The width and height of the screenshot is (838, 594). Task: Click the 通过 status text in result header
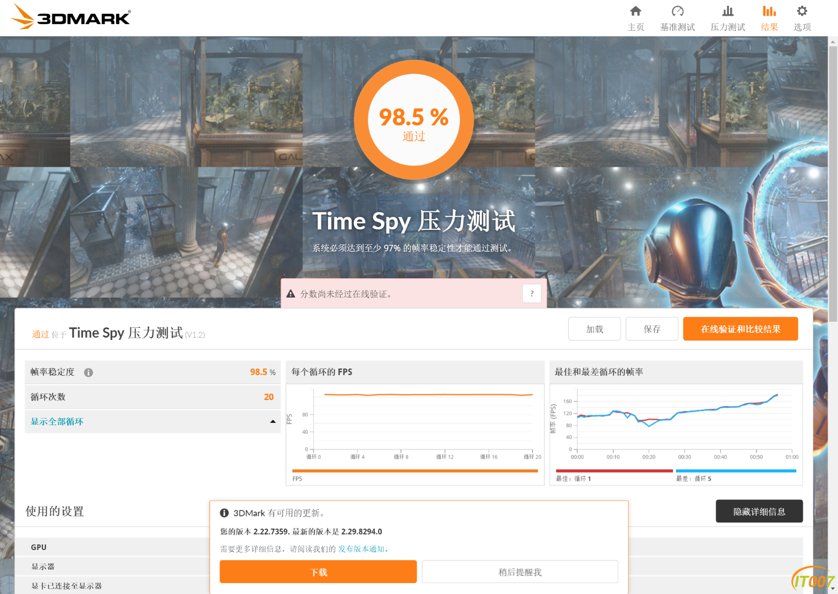pyautogui.click(x=40, y=334)
